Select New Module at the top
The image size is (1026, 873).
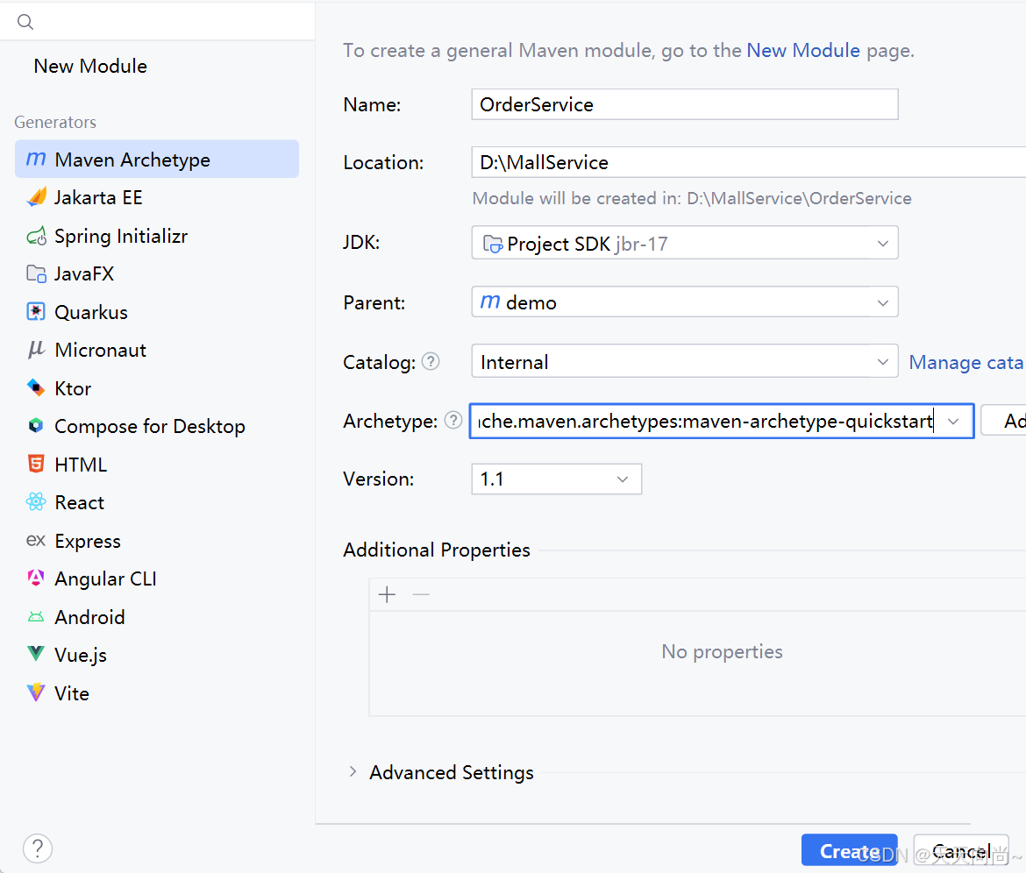[90, 66]
